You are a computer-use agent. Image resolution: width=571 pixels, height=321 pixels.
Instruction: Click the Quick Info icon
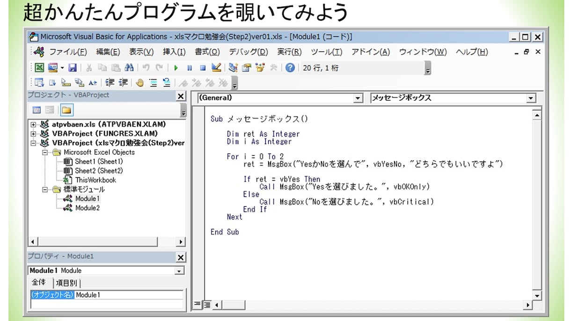[x=66, y=83]
